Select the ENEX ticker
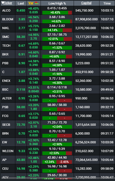This screenshot has width=115, height=181. [x=6, y=81]
